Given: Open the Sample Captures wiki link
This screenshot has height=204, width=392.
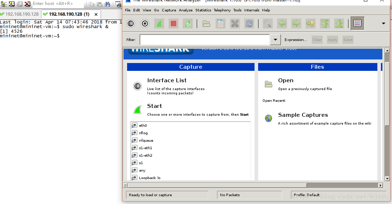Looking at the screenshot, I should point(303,115).
